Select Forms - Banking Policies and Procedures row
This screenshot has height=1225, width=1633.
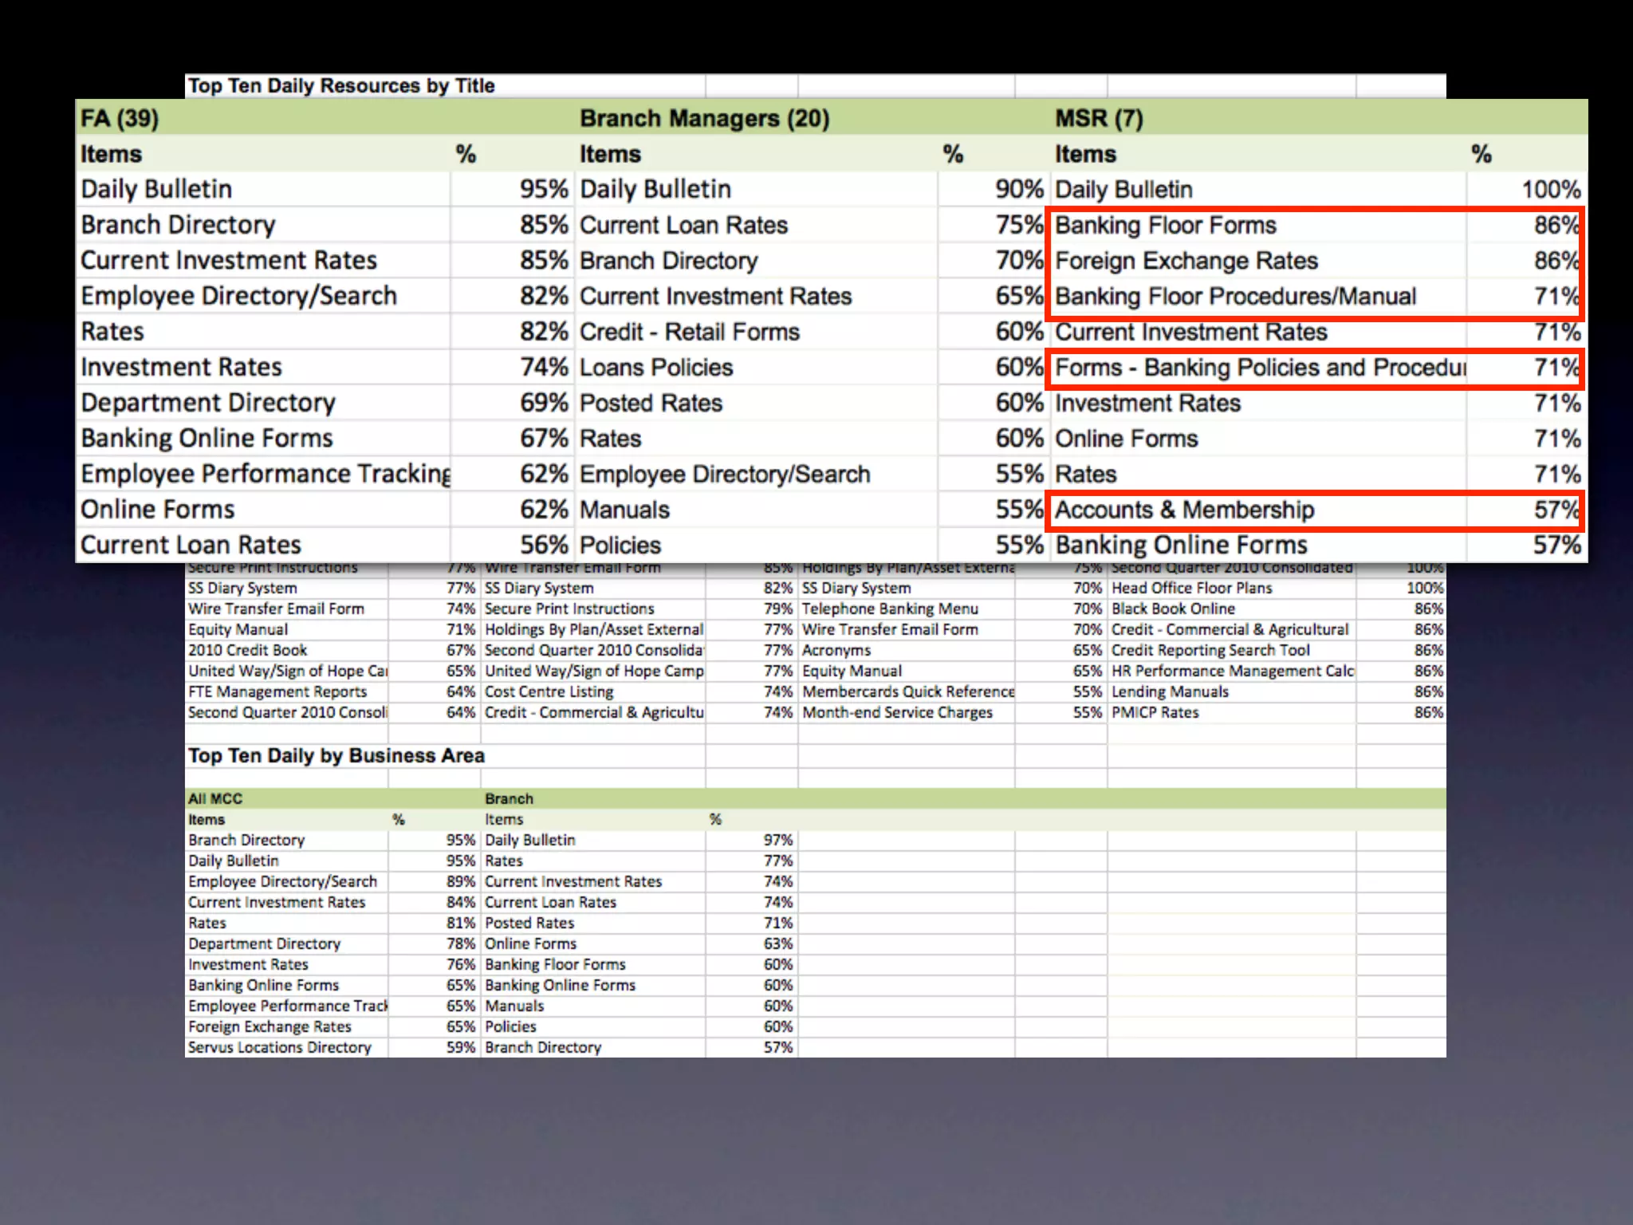[x=1260, y=368]
